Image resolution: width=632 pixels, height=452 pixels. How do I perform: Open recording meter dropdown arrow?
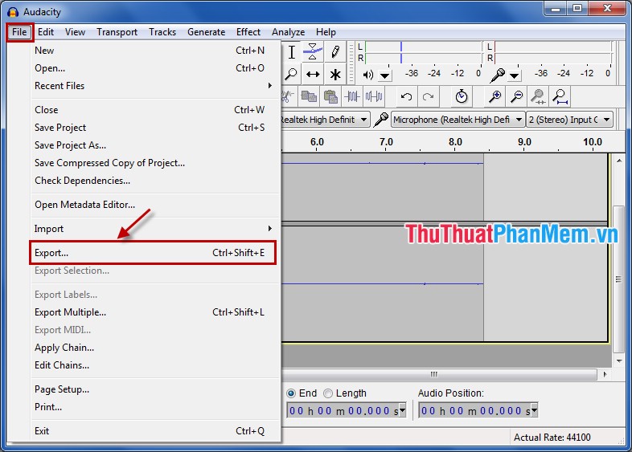click(x=515, y=75)
